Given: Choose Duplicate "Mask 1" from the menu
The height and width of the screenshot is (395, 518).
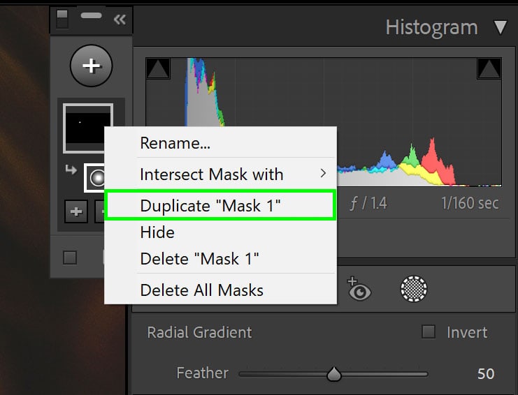Looking at the screenshot, I should 220,205.
